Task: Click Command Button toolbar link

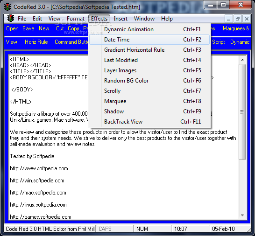Action: (x=71, y=42)
